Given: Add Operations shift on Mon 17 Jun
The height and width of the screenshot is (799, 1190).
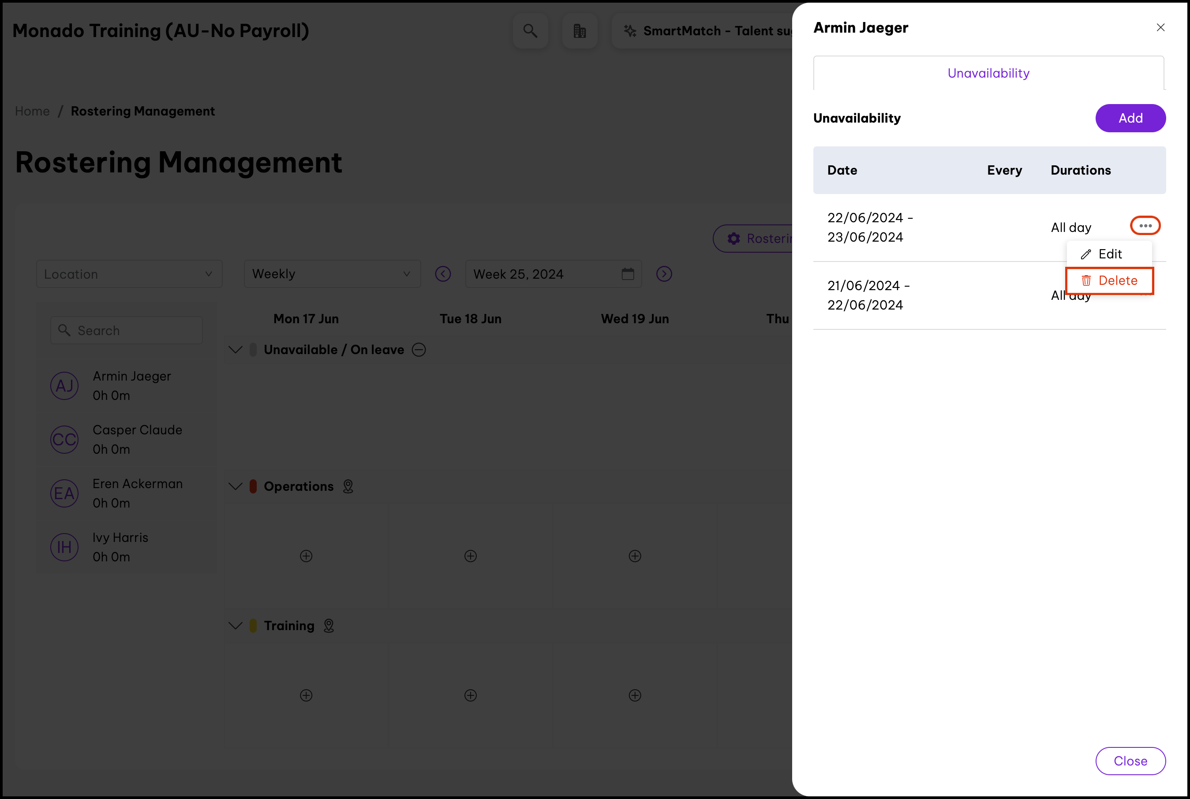Looking at the screenshot, I should (306, 556).
